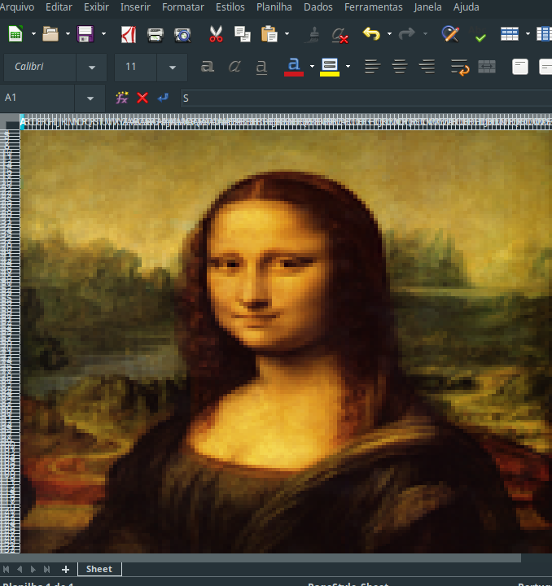552x586 pixels.
Task: Click the Open folder icon
Action: tap(50, 34)
